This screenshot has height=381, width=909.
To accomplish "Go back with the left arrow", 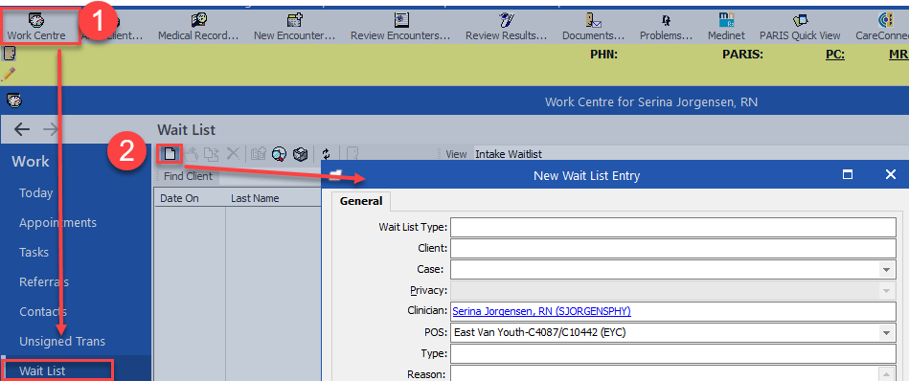I will [x=21, y=129].
